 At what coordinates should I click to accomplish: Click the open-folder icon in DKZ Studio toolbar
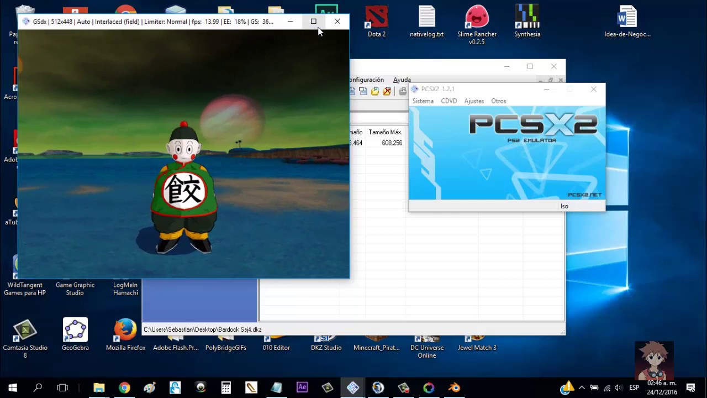tap(375, 91)
